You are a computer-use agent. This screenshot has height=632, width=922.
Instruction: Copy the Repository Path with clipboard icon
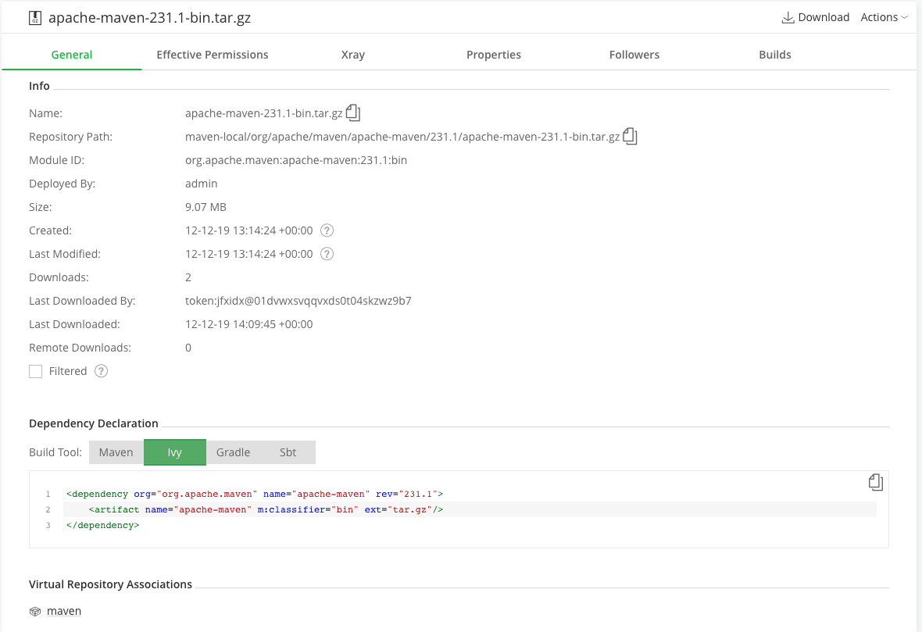[x=630, y=137]
